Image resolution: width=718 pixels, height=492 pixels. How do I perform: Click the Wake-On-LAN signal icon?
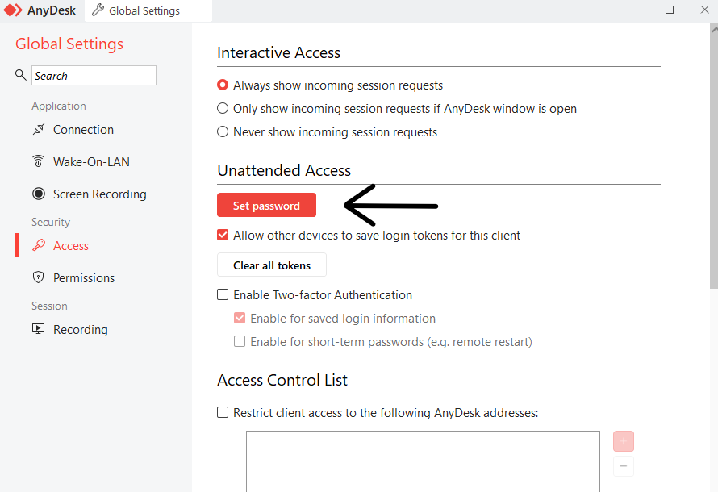pyautogui.click(x=39, y=161)
